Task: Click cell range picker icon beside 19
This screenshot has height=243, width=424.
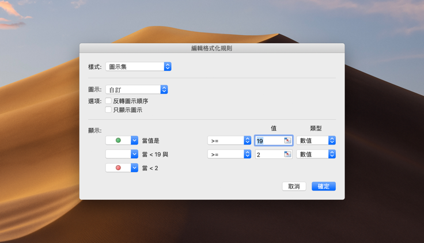Action: pyautogui.click(x=287, y=141)
